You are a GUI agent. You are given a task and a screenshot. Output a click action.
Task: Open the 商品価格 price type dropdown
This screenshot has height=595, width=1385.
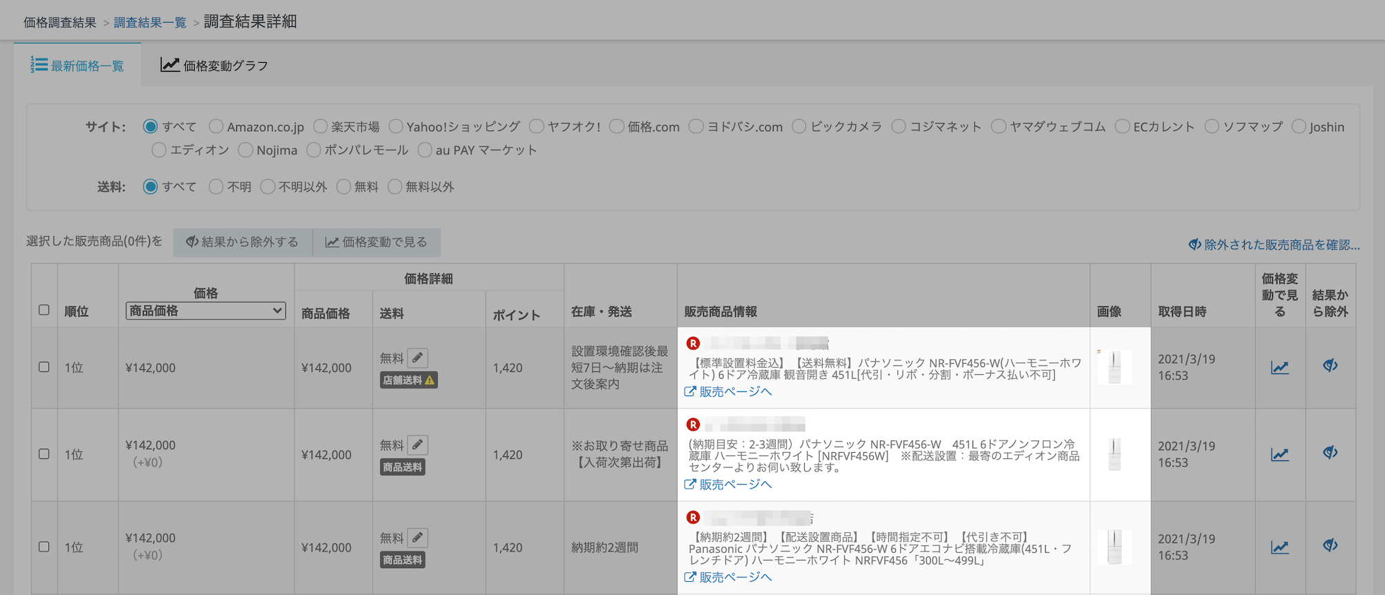(205, 311)
